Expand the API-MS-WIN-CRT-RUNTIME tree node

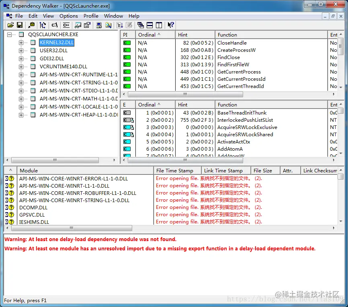[21, 75]
